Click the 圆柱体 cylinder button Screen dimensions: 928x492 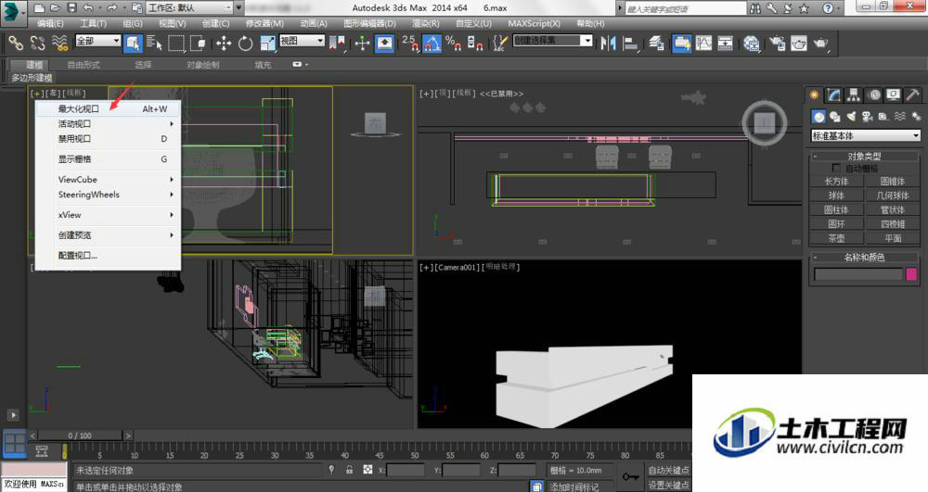point(836,209)
